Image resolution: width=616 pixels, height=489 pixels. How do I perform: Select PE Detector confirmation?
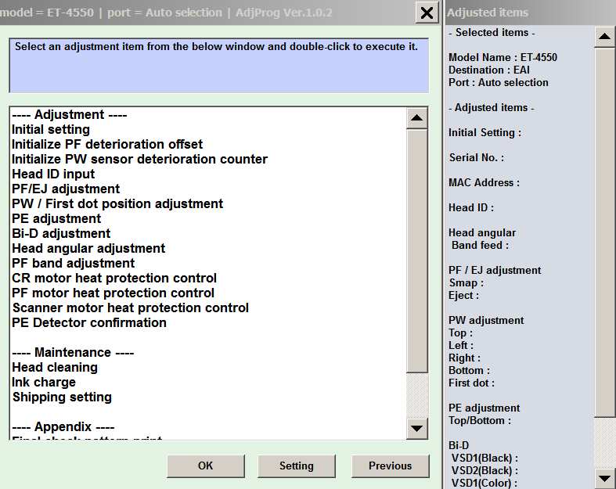coord(88,323)
